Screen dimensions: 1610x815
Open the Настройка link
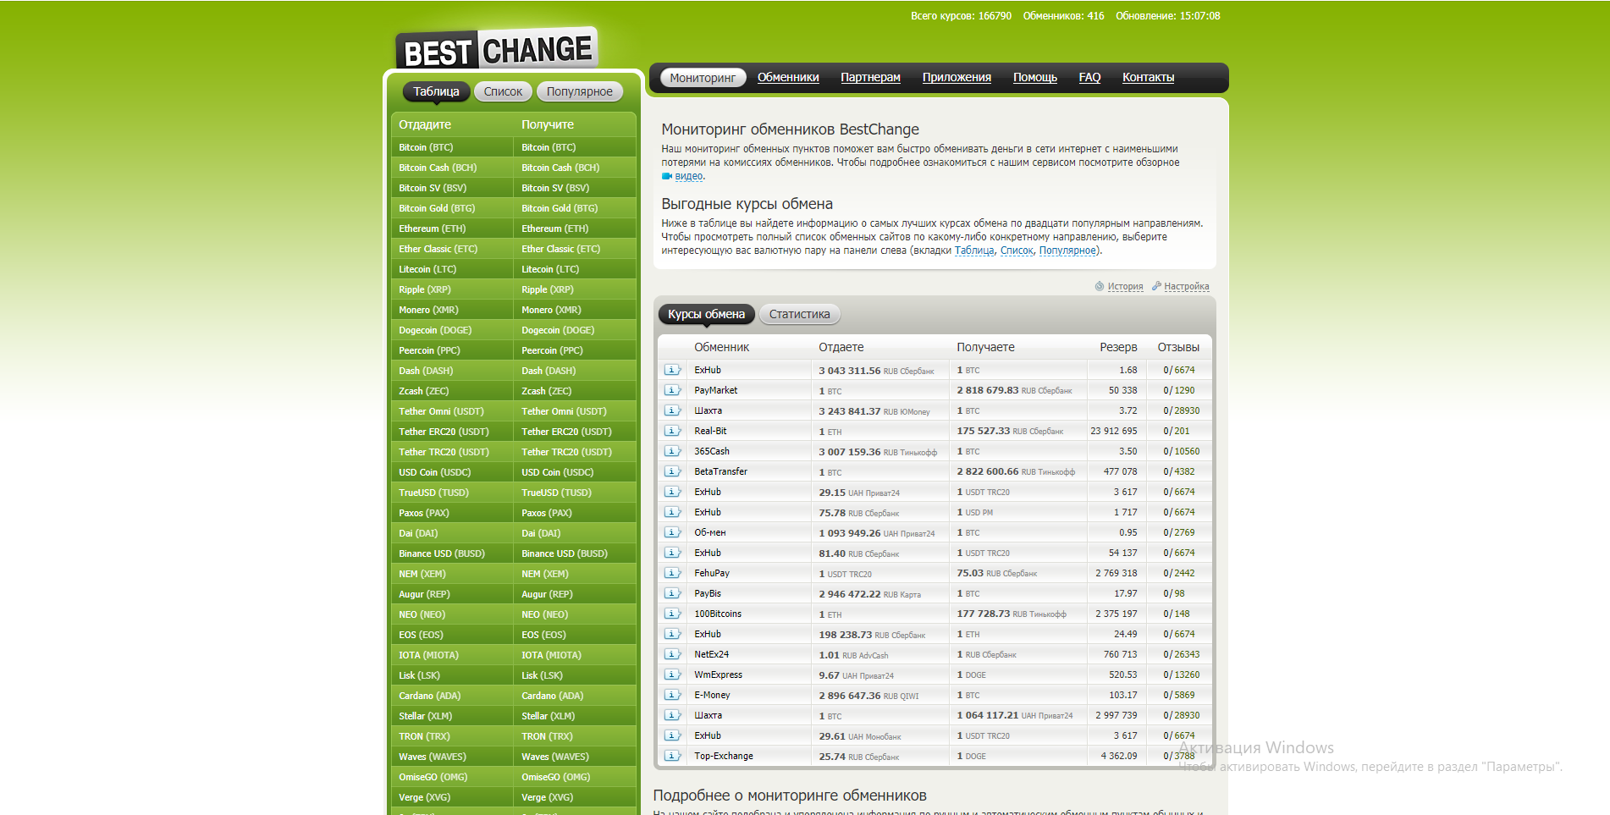1186,286
